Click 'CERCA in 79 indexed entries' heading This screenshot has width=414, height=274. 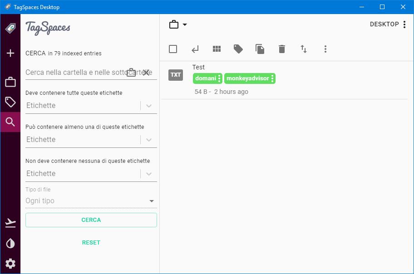point(64,54)
